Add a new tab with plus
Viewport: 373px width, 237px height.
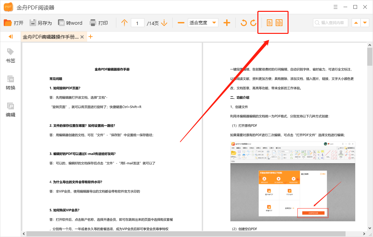tap(91, 37)
